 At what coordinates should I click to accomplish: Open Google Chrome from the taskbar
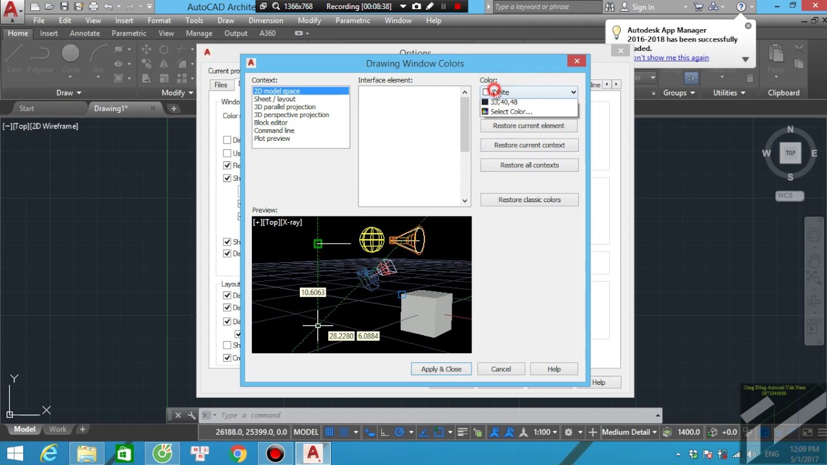point(238,454)
